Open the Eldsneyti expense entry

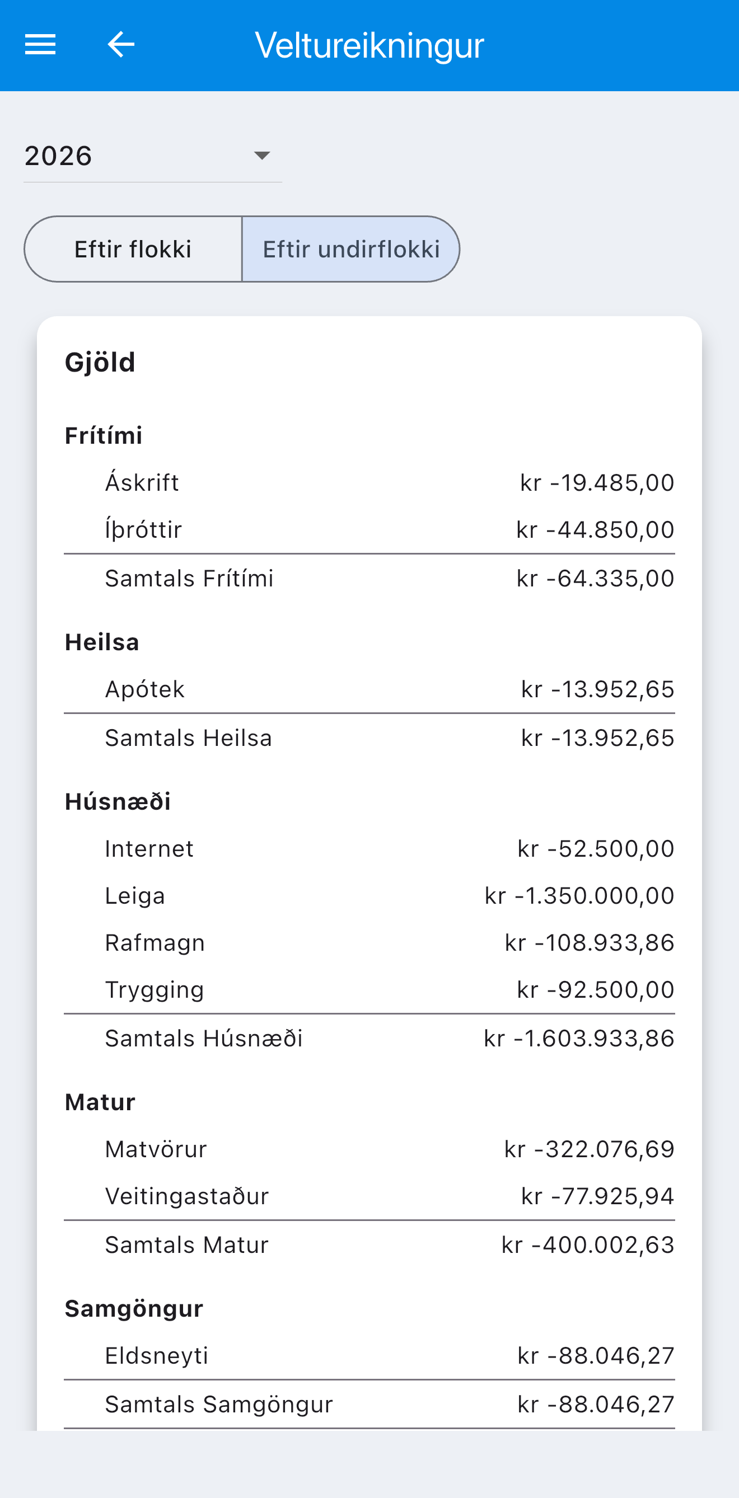(369, 1355)
